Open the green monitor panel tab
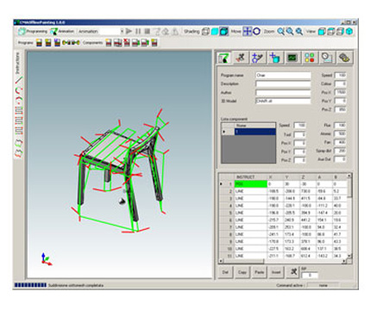 [292, 58]
